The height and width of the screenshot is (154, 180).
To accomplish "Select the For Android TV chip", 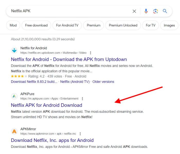I will point(67,25).
